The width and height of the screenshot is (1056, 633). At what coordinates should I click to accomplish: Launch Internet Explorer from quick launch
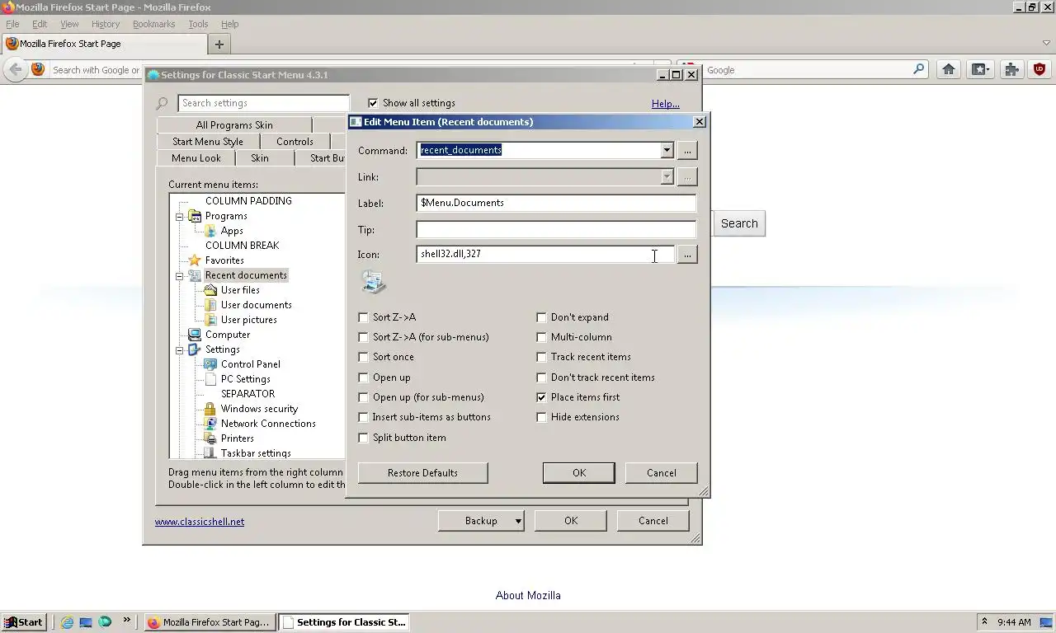pyautogui.click(x=67, y=622)
